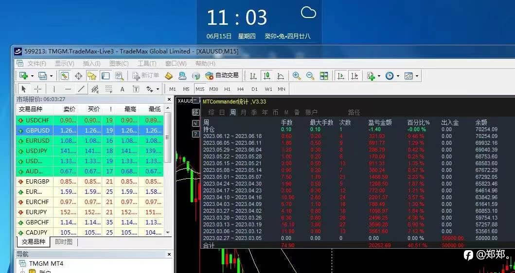Click the 移 move button on MTCommander
The image size is (515, 273).
(x=195, y=112)
